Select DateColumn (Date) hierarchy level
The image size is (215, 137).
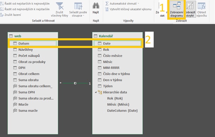click(122, 110)
